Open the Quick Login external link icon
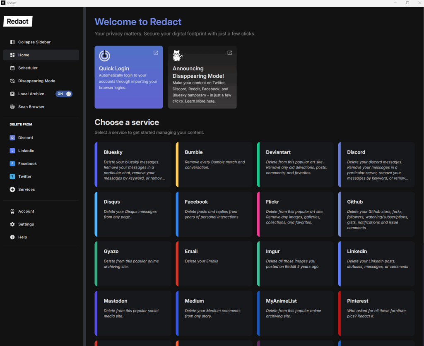The image size is (424, 346). click(156, 53)
